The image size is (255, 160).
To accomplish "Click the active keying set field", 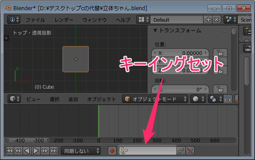I will [148, 151].
